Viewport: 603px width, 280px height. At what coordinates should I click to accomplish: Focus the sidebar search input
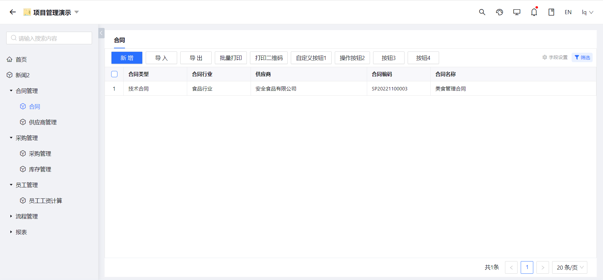pos(49,38)
